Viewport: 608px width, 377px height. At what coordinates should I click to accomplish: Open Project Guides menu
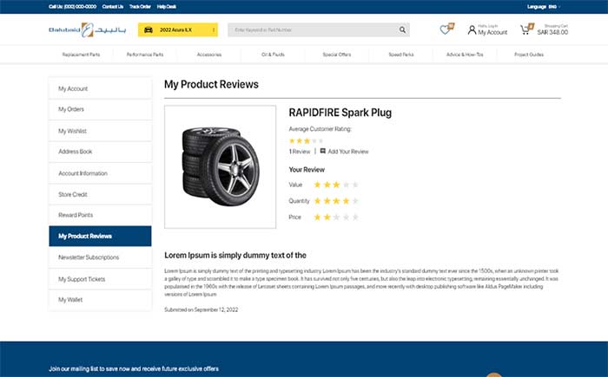[x=529, y=55]
